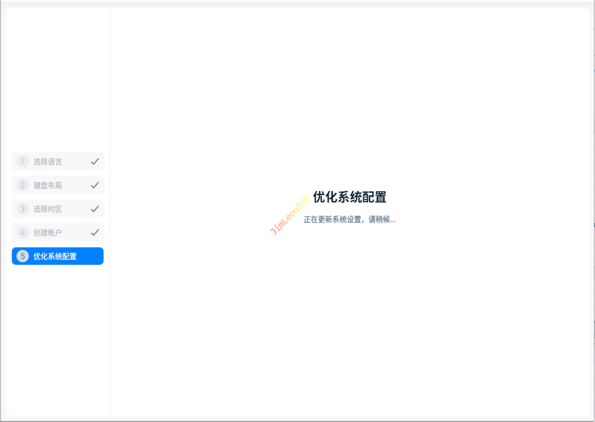Open the 创建帐户 step label

coord(48,233)
